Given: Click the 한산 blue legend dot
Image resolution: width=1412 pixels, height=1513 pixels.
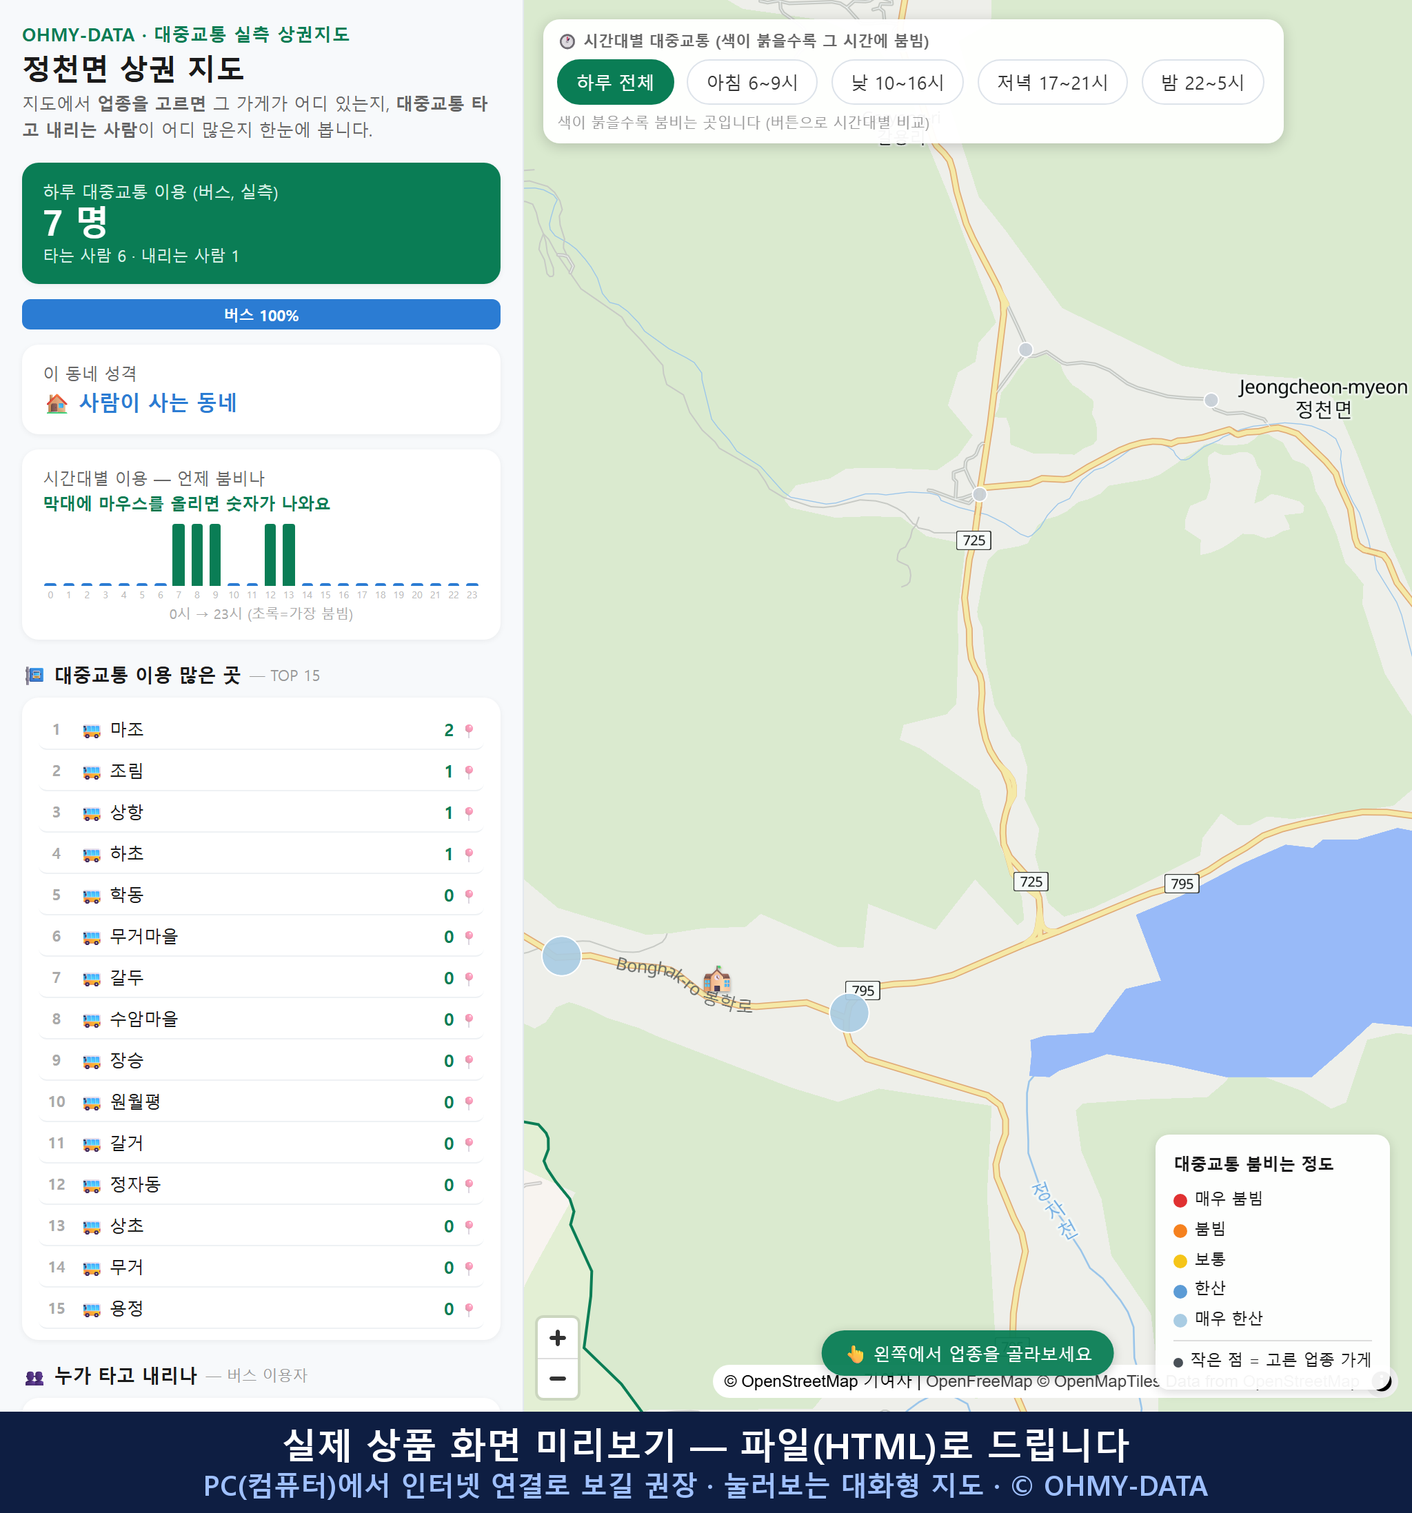Looking at the screenshot, I should pos(1180,1291).
